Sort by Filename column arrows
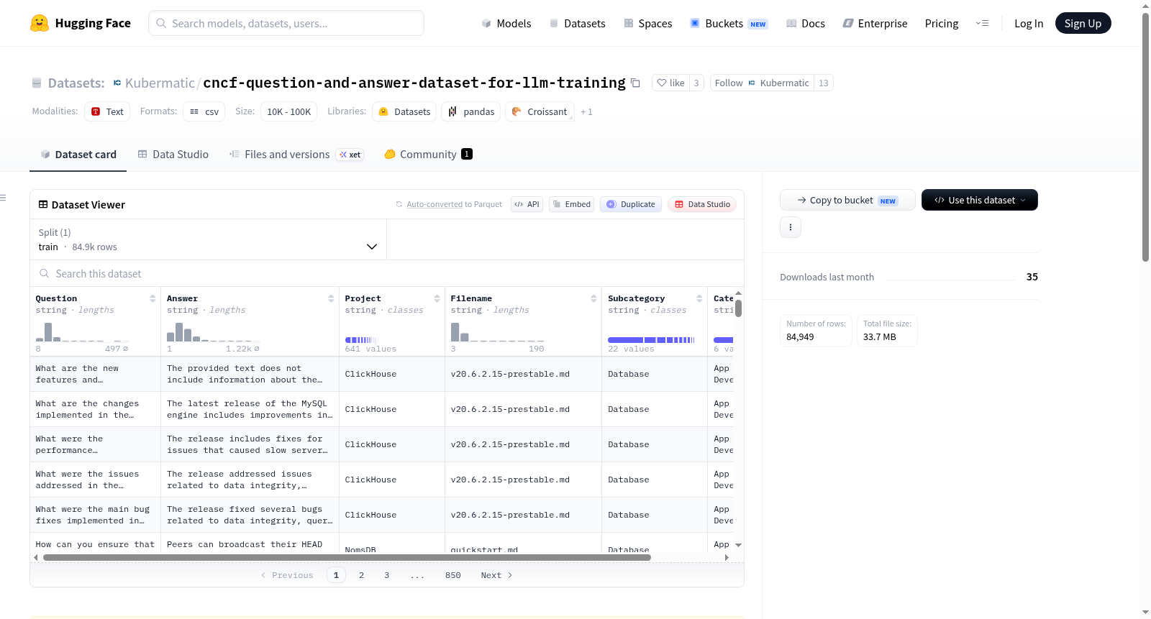The height and width of the screenshot is (619, 1151). tap(593, 298)
